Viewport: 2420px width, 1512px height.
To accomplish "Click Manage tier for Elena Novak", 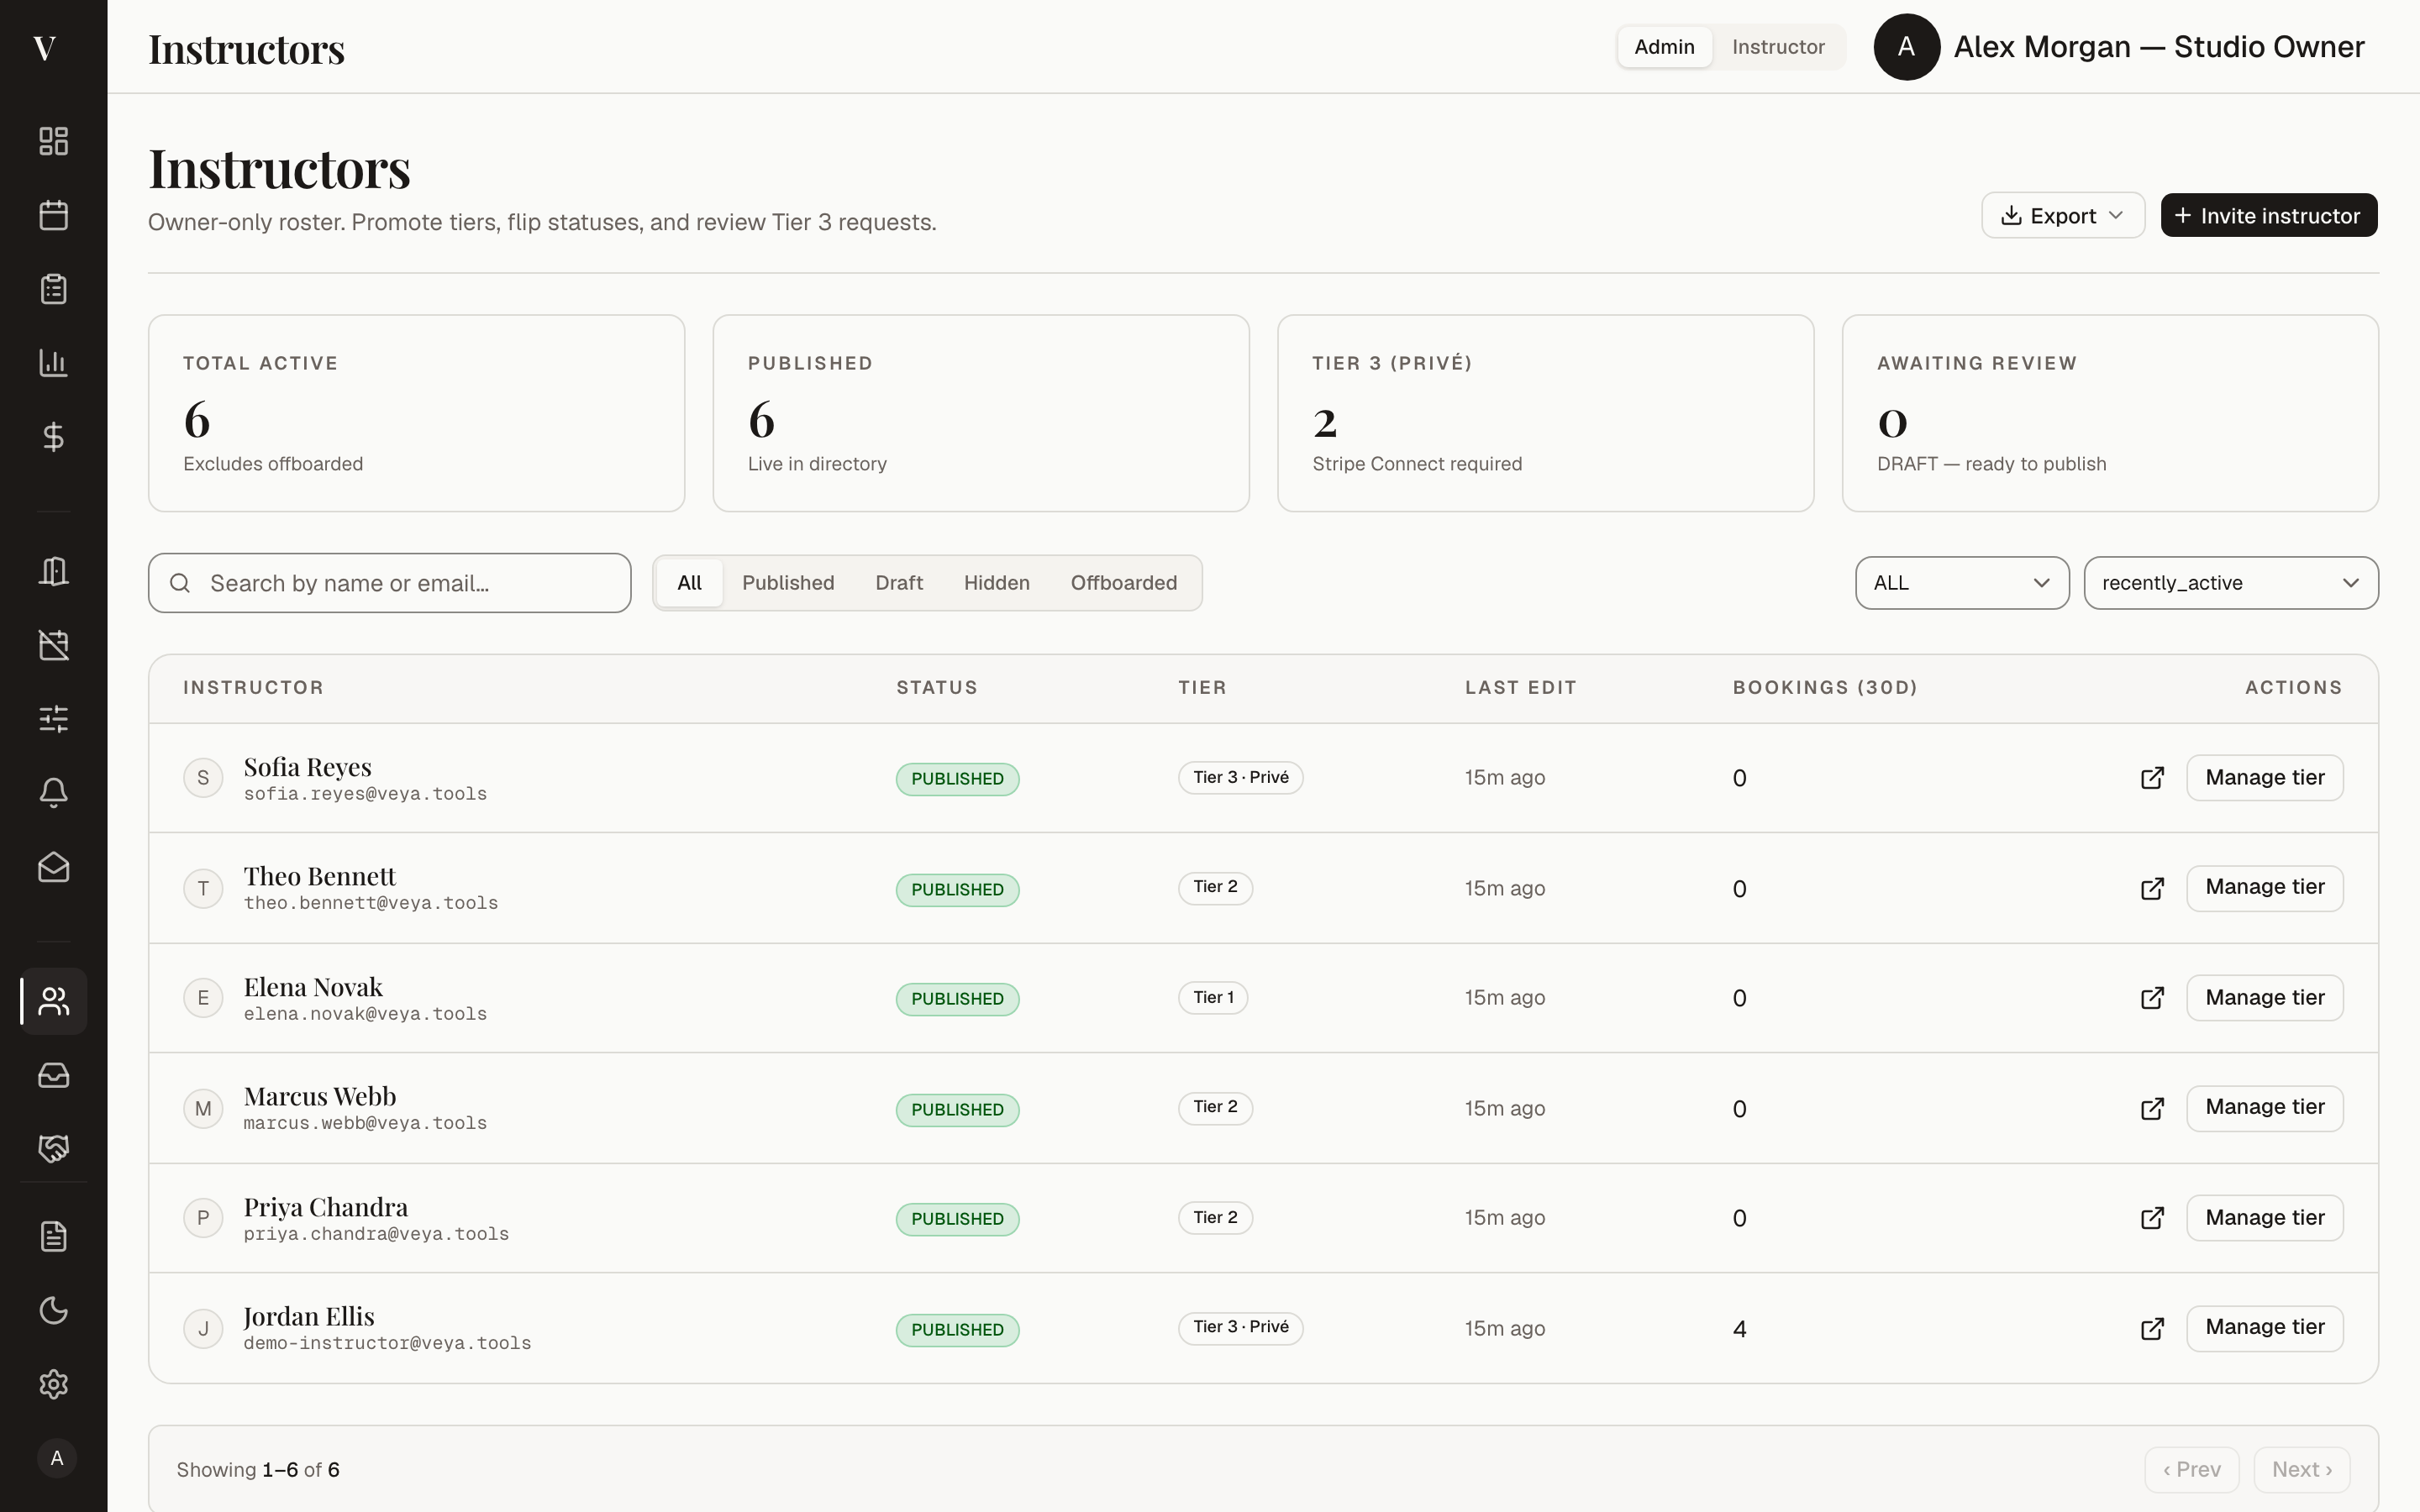I will (2265, 997).
